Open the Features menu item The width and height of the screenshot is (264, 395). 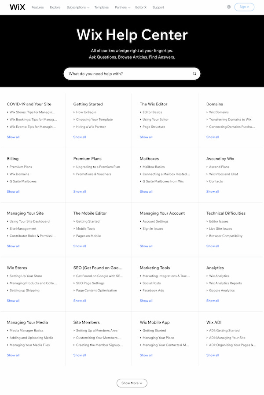point(37,7)
